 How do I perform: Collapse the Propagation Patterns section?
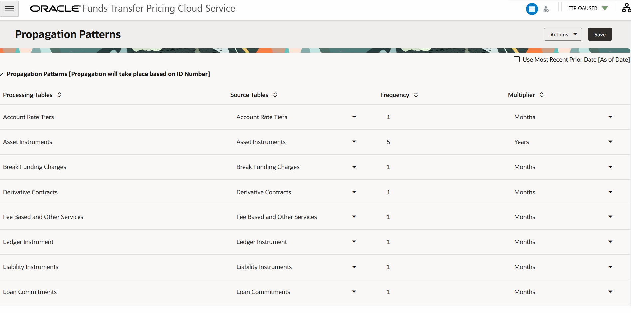pos(2,74)
